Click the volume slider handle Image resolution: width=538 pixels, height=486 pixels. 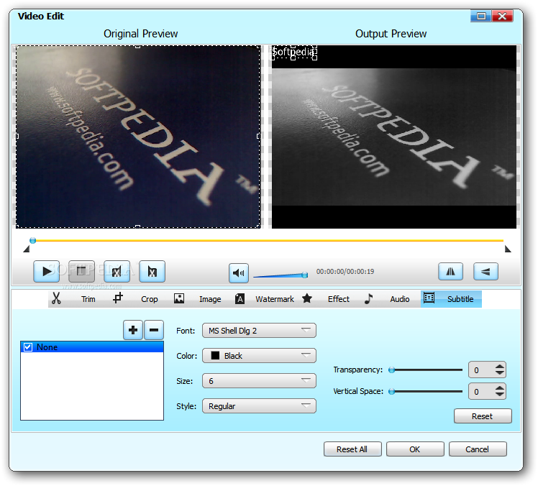click(x=305, y=275)
